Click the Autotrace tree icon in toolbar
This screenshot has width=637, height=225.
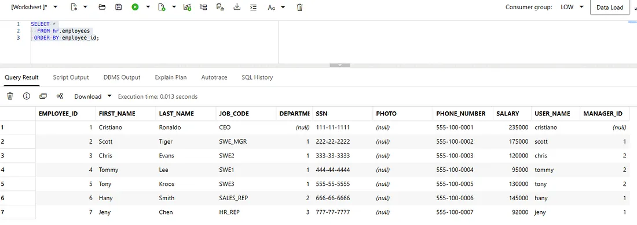203,7
